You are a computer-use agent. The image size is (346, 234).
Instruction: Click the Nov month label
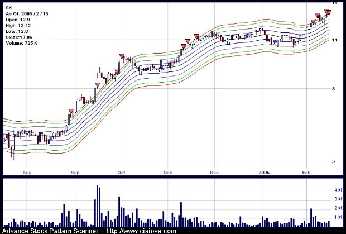pos(168,173)
